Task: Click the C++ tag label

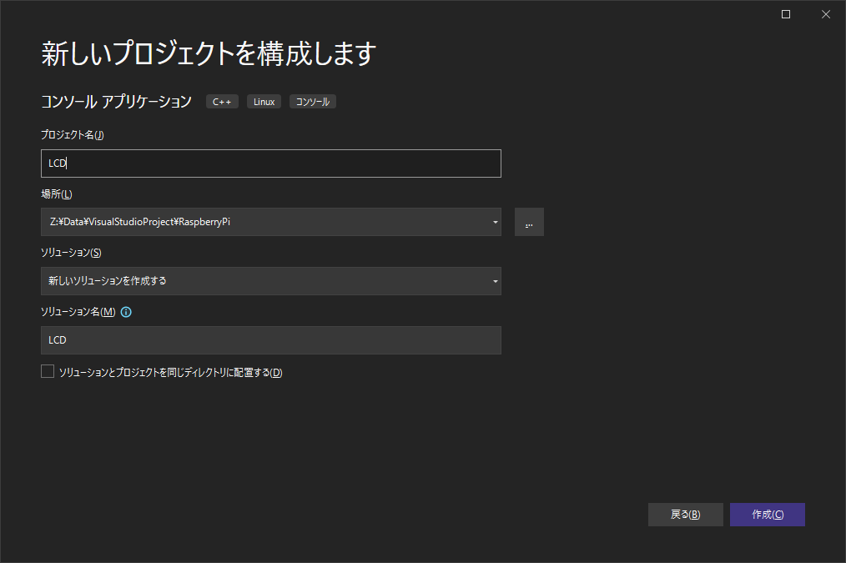Action: click(x=222, y=102)
